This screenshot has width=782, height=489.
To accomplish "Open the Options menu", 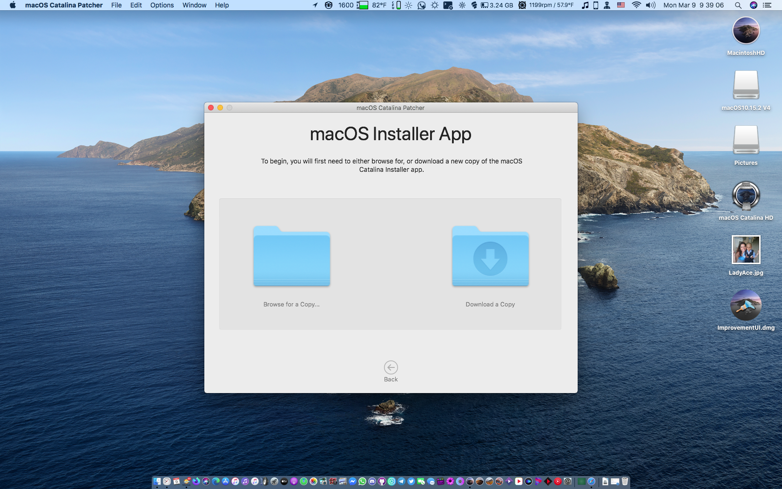I will pyautogui.click(x=162, y=5).
